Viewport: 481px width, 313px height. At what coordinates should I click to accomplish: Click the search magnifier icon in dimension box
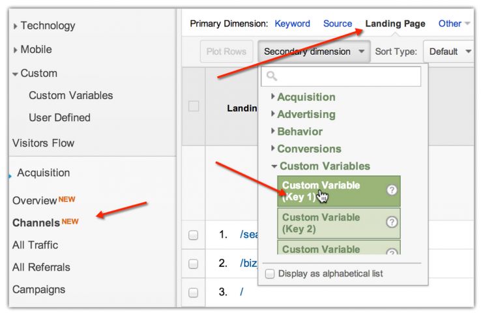click(272, 77)
